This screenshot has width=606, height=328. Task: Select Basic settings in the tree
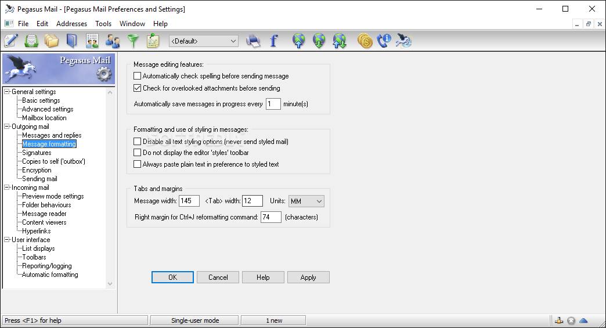(41, 100)
